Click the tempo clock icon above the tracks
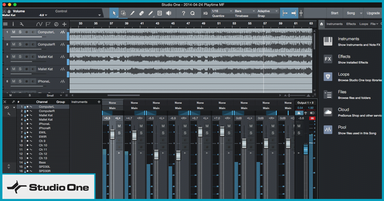 pos(56,24)
